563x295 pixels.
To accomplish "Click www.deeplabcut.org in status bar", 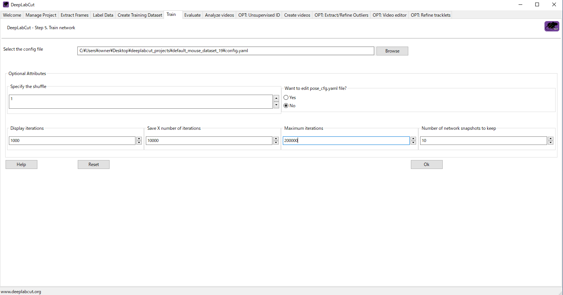I will (21, 292).
